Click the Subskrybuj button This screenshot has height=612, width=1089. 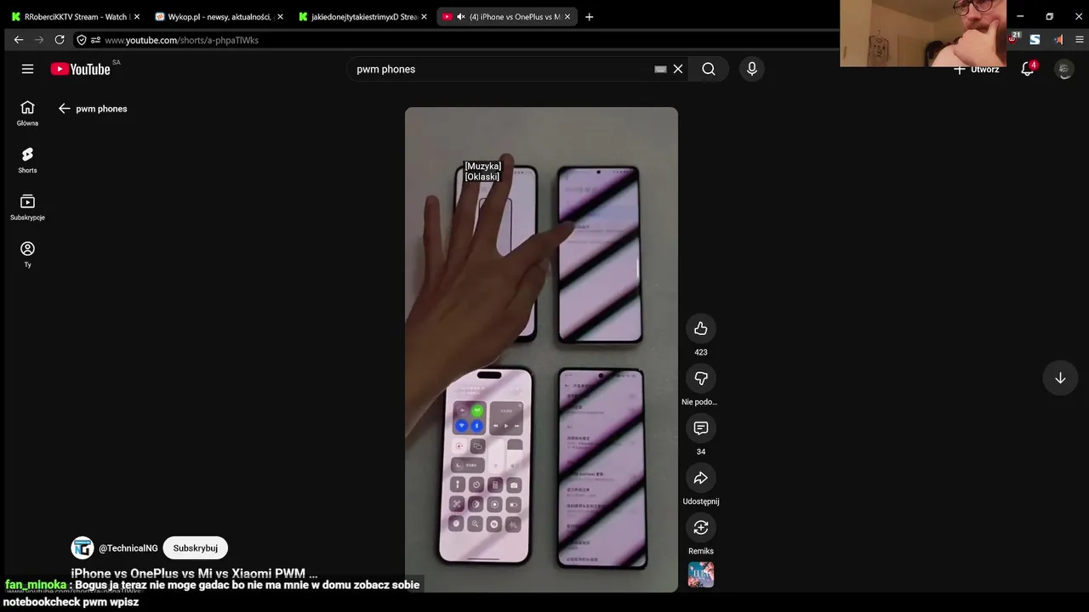tap(196, 548)
